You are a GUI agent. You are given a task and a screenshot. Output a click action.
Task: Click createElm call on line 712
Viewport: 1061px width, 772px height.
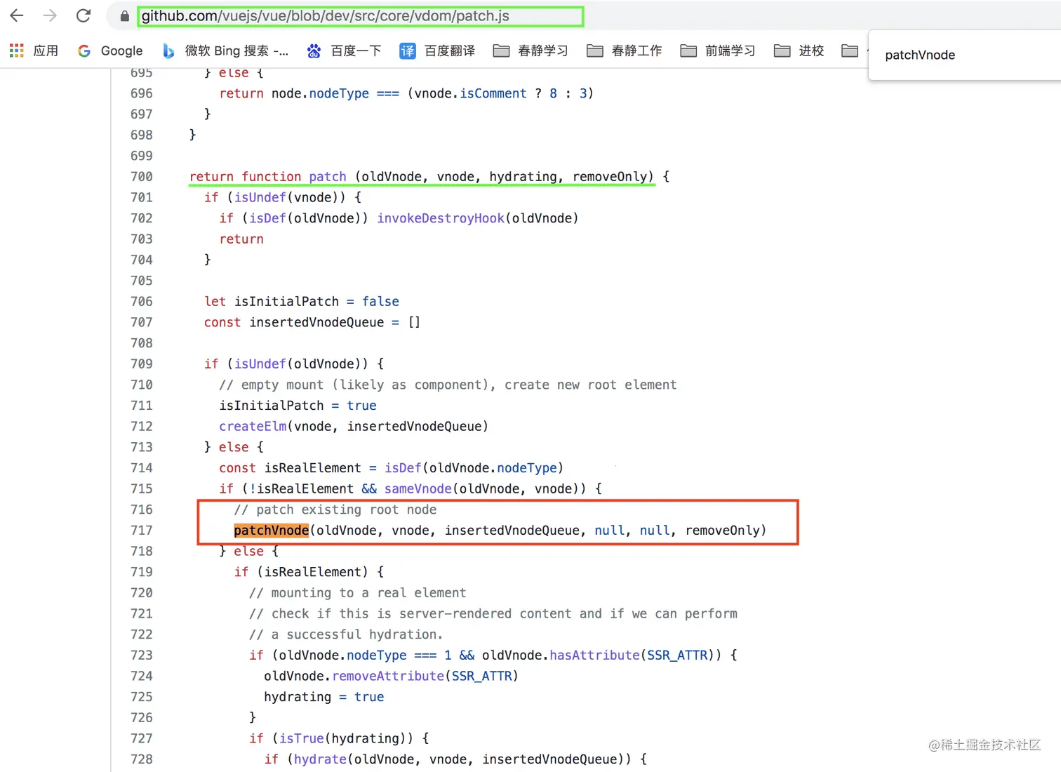pos(253,427)
